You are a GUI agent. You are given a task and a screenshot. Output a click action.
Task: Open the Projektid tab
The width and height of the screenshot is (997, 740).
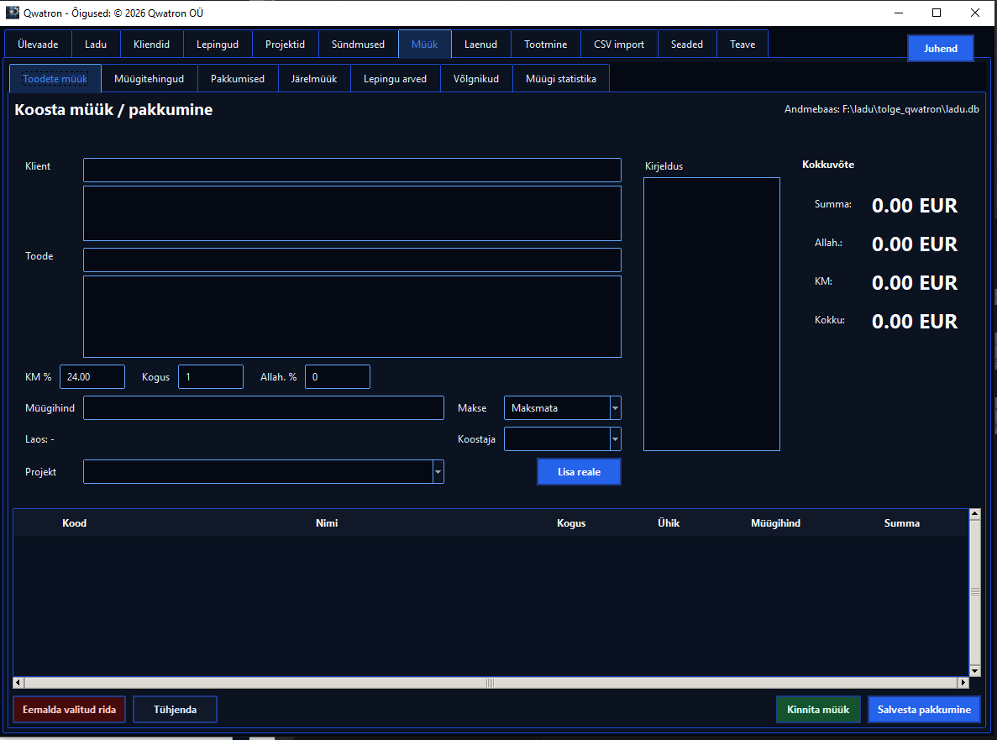tap(285, 45)
